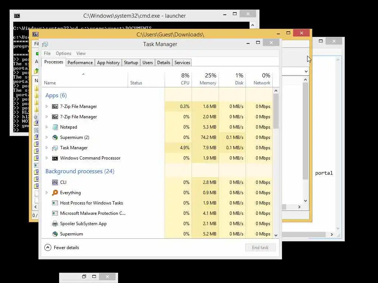Click the Everything search icon
Screen dimensions: 378x283
pos(55,193)
